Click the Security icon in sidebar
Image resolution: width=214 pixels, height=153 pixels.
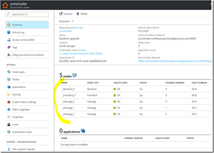[9, 94]
